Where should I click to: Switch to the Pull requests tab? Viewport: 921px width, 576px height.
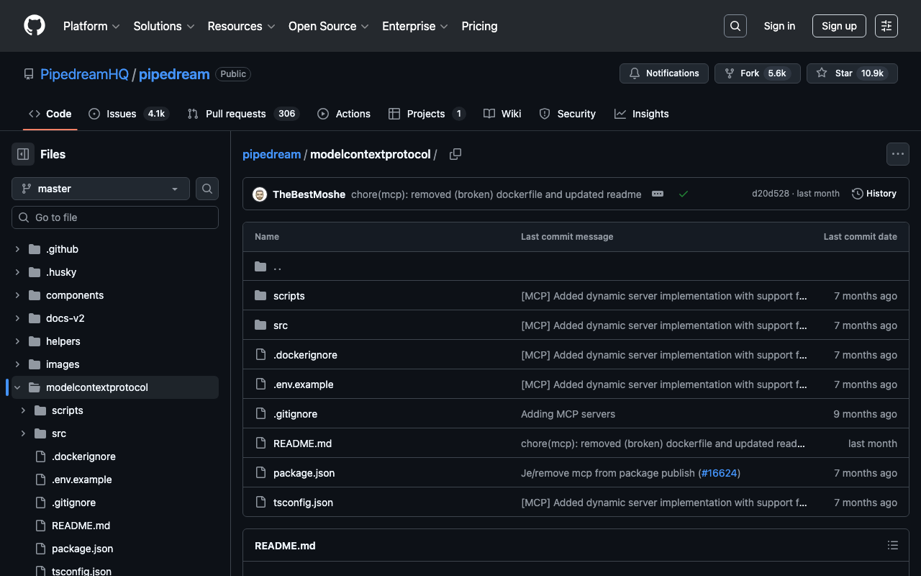point(235,114)
